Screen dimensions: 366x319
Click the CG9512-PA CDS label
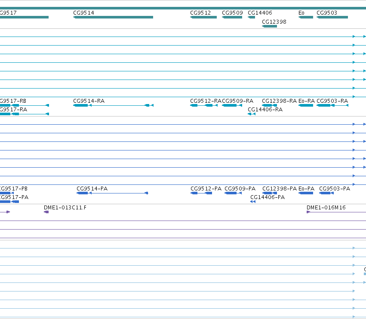pyautogui.click(x=206, y=189)
